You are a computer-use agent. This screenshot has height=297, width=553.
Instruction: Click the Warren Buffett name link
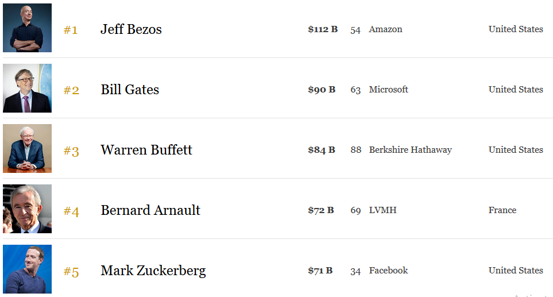146,150
